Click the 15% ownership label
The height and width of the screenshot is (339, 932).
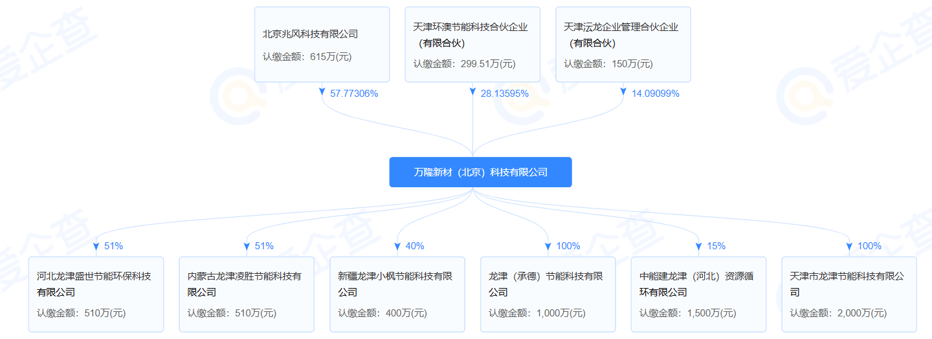716,246
